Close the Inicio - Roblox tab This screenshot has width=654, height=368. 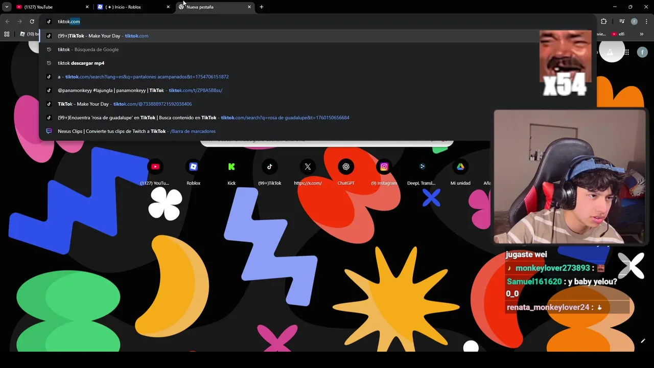(168, 7)
